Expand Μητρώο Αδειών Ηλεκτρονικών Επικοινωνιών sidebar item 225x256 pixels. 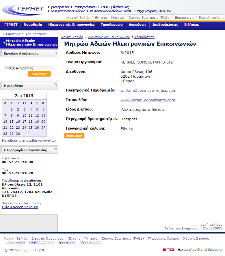pos(4,43)
